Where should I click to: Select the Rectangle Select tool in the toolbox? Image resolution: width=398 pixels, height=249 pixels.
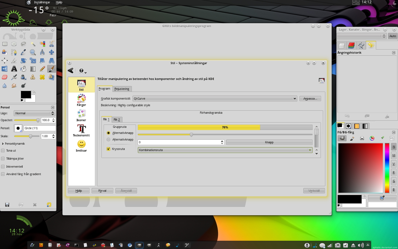[5, 44]
